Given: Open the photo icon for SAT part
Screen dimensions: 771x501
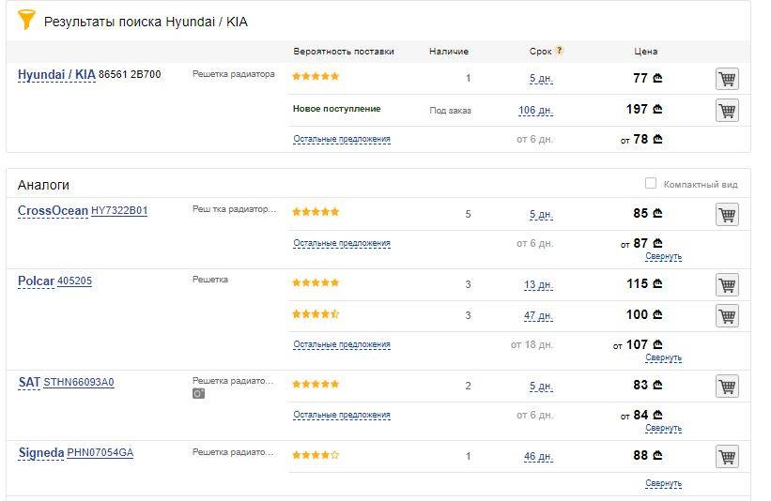Looking at the screenshot, I should point(198,393).
